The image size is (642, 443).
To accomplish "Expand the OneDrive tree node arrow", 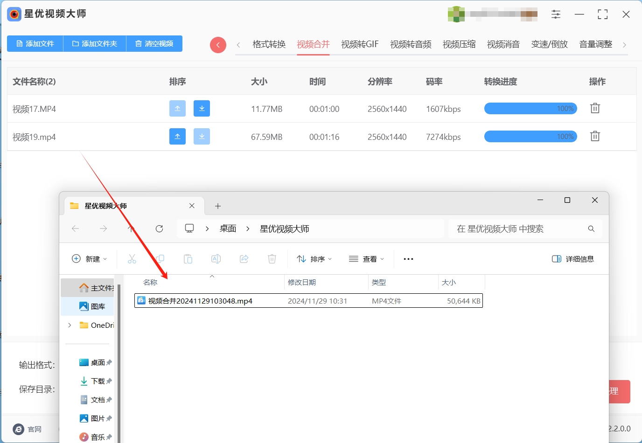I will 70,325.
